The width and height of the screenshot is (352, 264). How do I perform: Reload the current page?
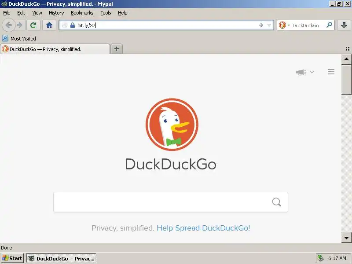click(33, 25)
